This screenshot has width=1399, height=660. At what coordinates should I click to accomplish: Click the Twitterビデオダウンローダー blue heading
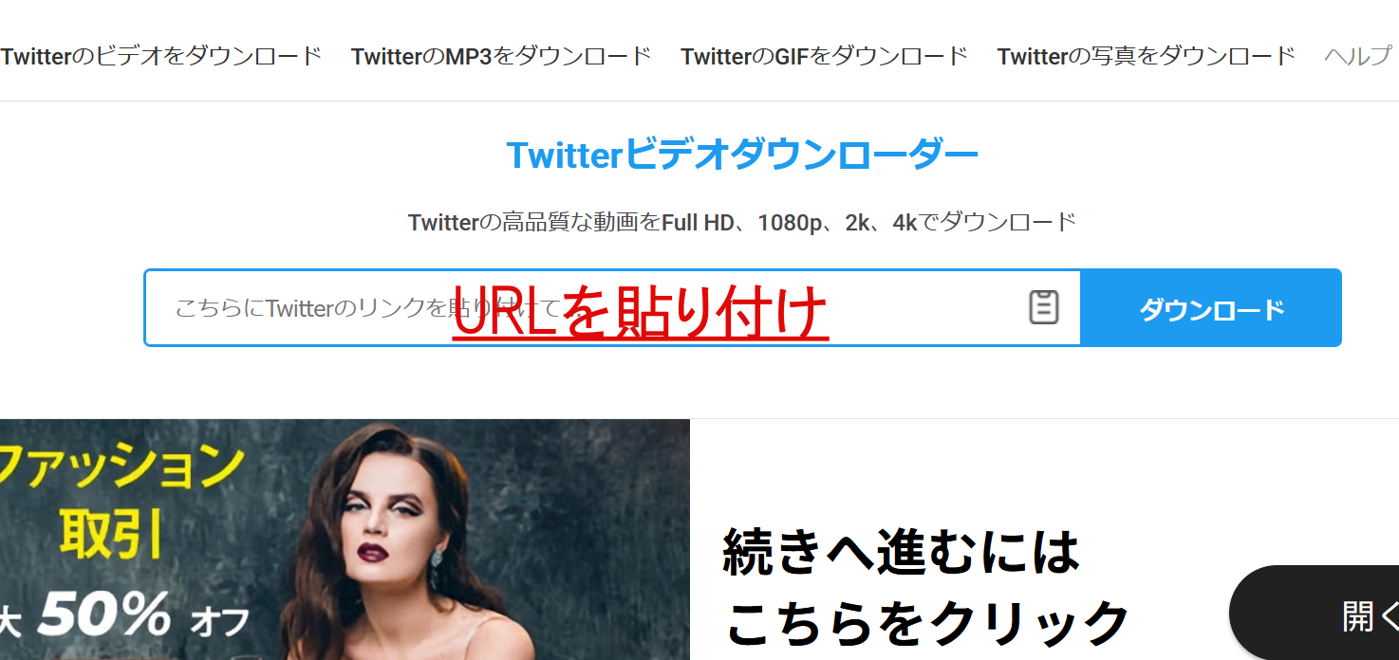tap(741, 156)
